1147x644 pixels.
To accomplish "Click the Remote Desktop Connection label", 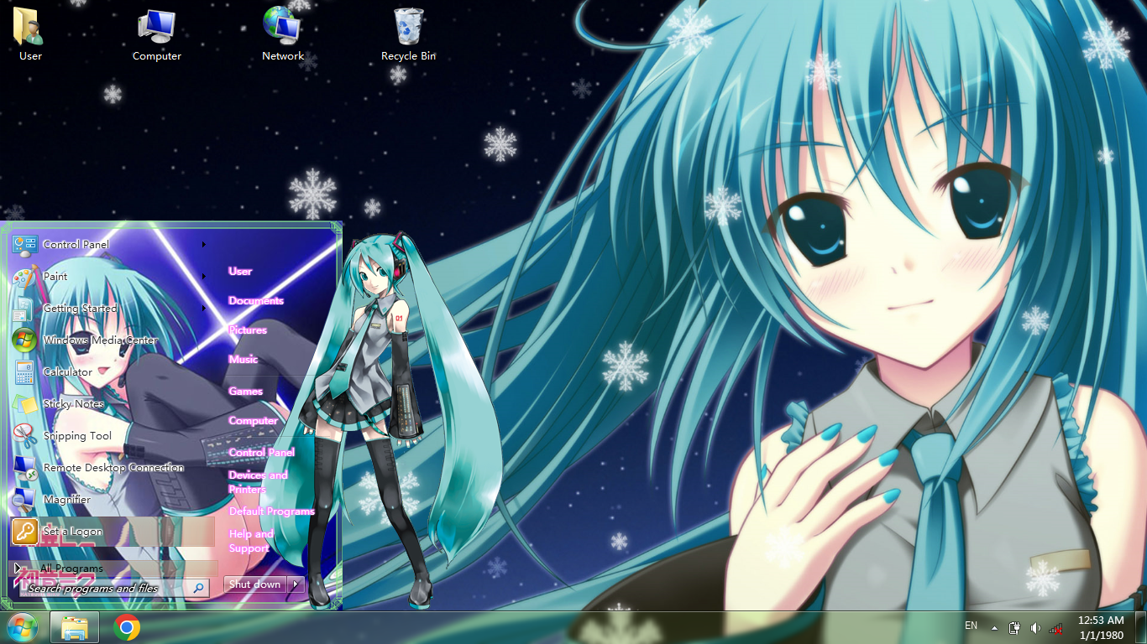I will click(113, 468).
